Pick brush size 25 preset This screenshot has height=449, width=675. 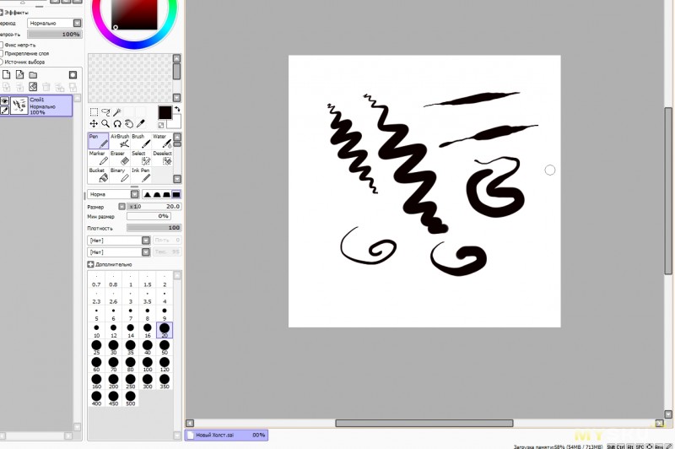[x=96, y=347]
